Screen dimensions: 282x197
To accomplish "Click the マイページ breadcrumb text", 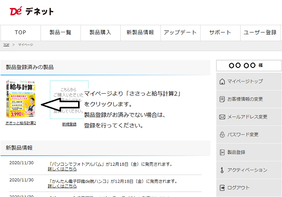I will click(25, 45).
